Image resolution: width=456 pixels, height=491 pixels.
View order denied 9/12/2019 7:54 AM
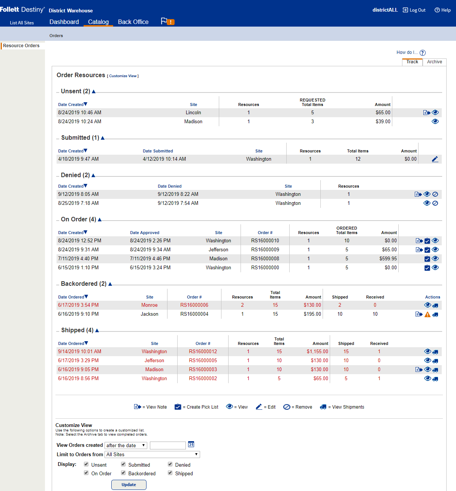pos(427,203)
